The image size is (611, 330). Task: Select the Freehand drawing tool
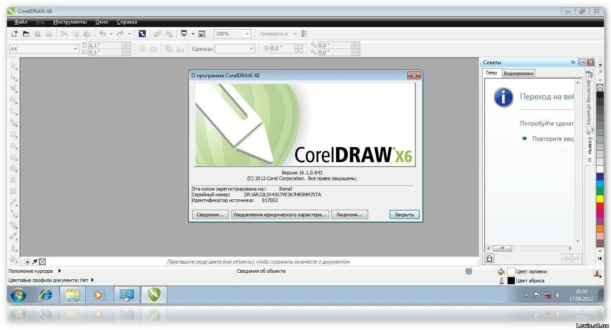tap(14, 111)
